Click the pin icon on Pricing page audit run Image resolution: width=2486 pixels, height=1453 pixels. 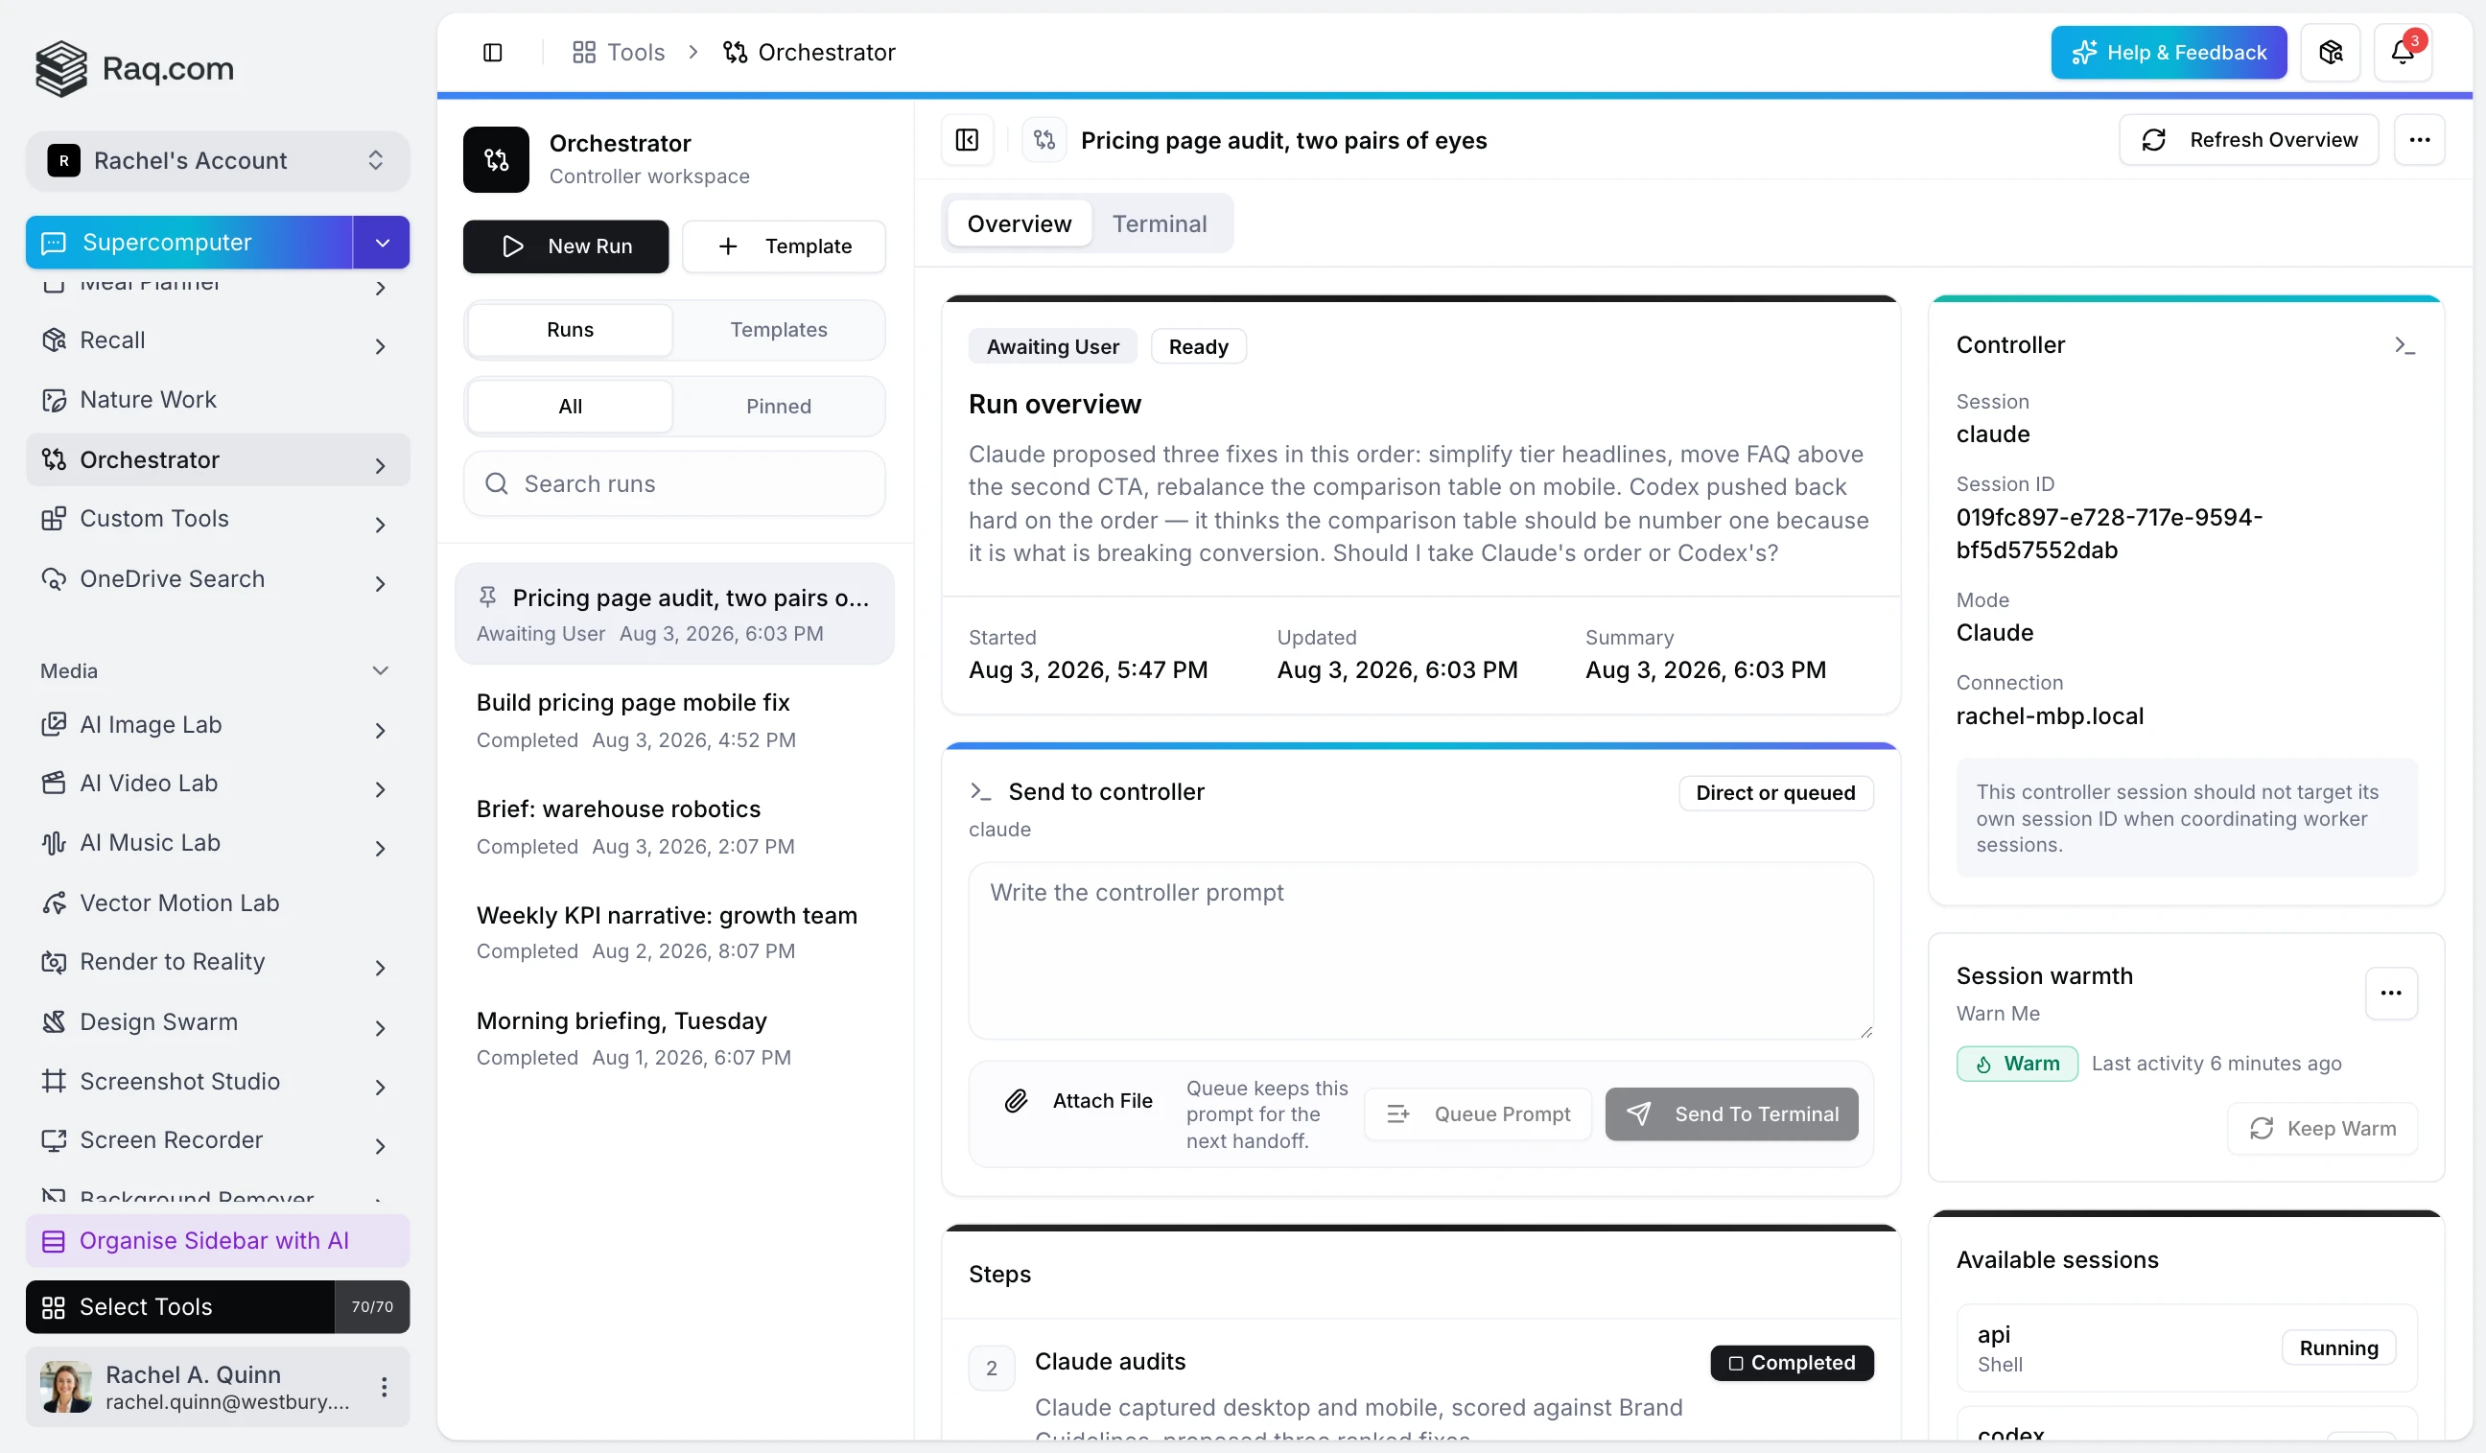[x=487, y=597]
